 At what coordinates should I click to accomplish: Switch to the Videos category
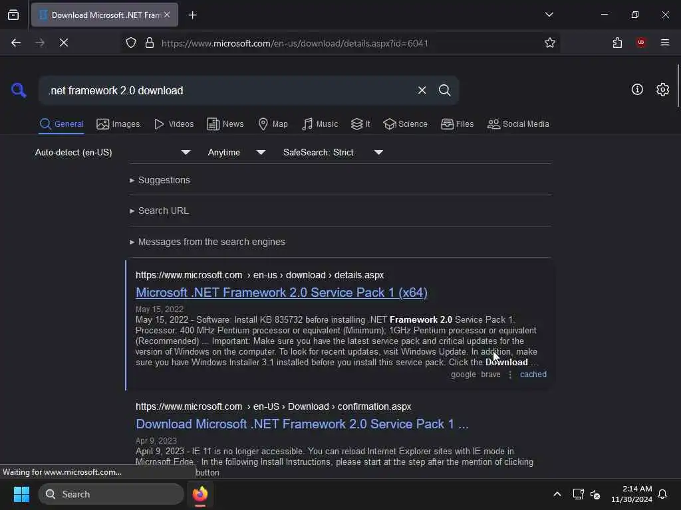[x=174, y=124]
